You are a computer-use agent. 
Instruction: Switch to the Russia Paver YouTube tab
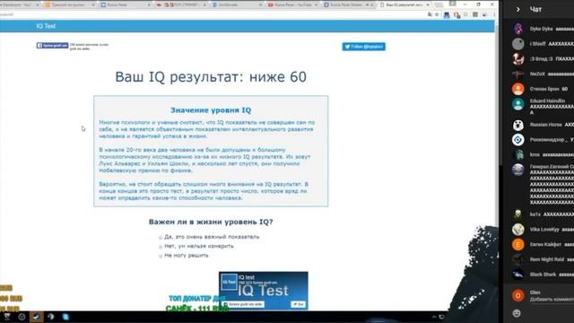[293, 4]
